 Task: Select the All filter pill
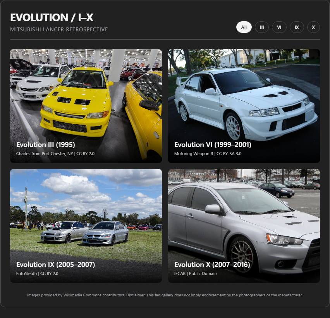tap(244, 27)
